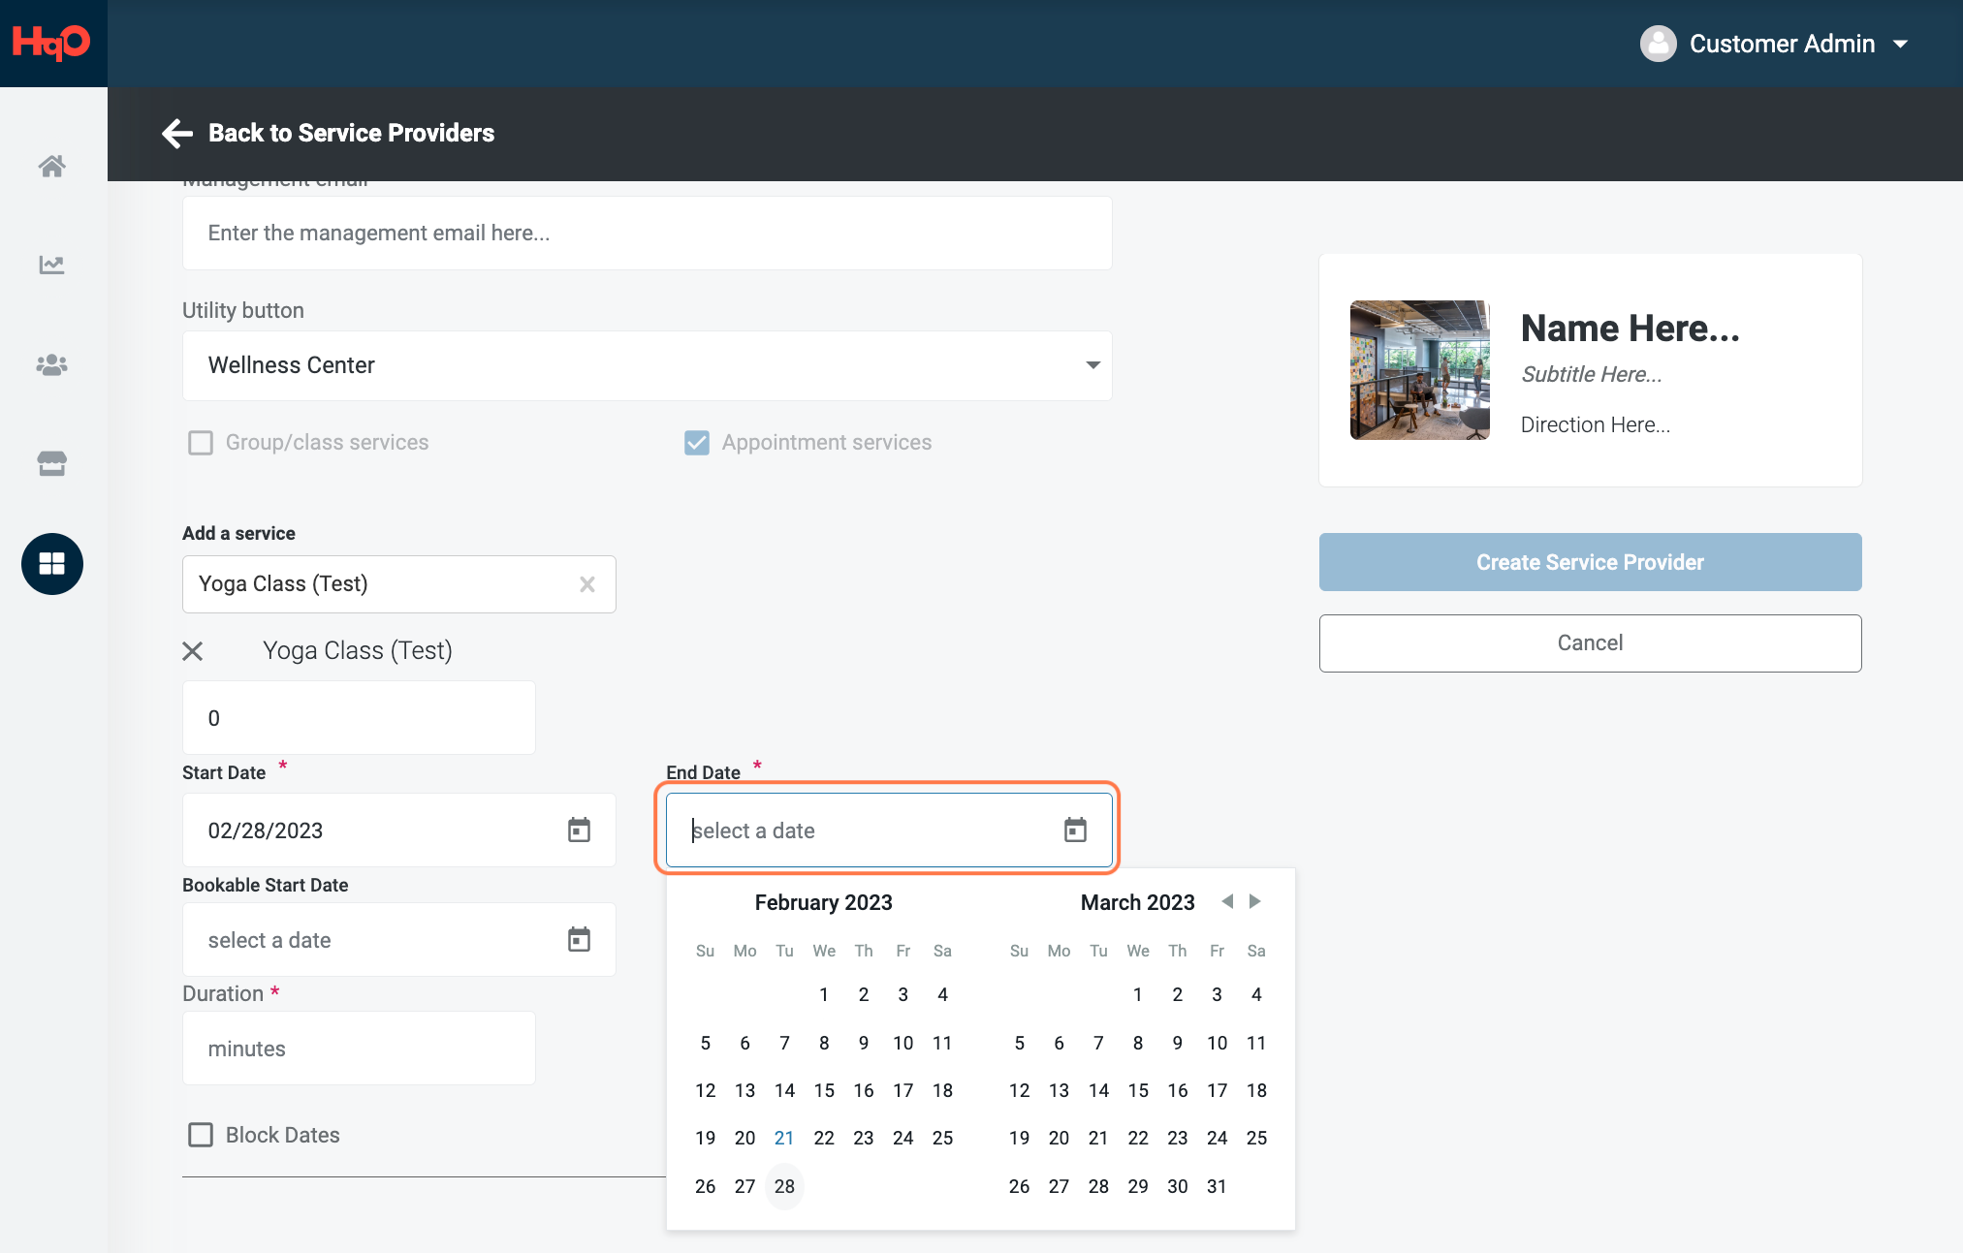This screenshot has width=1963, height=1253.
Task: Open the store sidebar icon
Action: click(52, 463)
